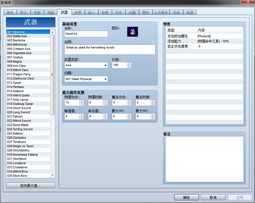The width and height of the screenshot is (255, 203).
Task: Click the 取消 cancel button
Action: [213, 197]
